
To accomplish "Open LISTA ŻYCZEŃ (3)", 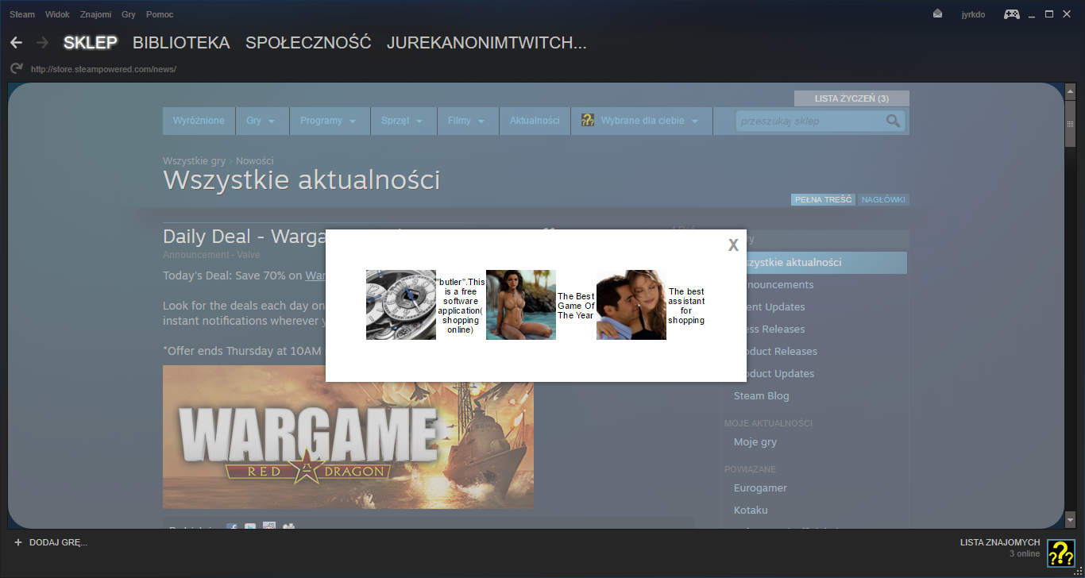I will click(x=851, y=98).
